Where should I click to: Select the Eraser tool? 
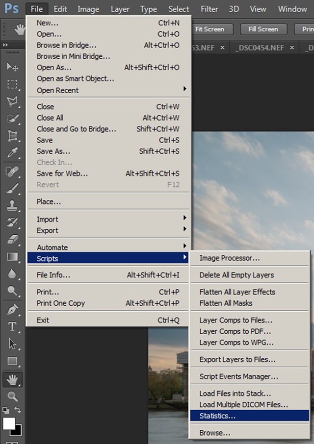(x=12, y=239)
